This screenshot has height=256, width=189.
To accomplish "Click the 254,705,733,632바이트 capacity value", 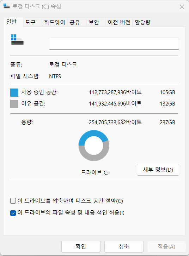I will click(115, 122).
